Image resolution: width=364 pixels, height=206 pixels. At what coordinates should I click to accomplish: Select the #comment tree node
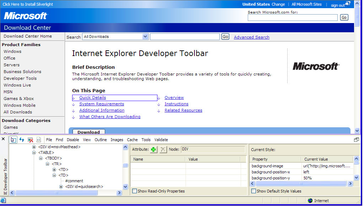[74, 181]
